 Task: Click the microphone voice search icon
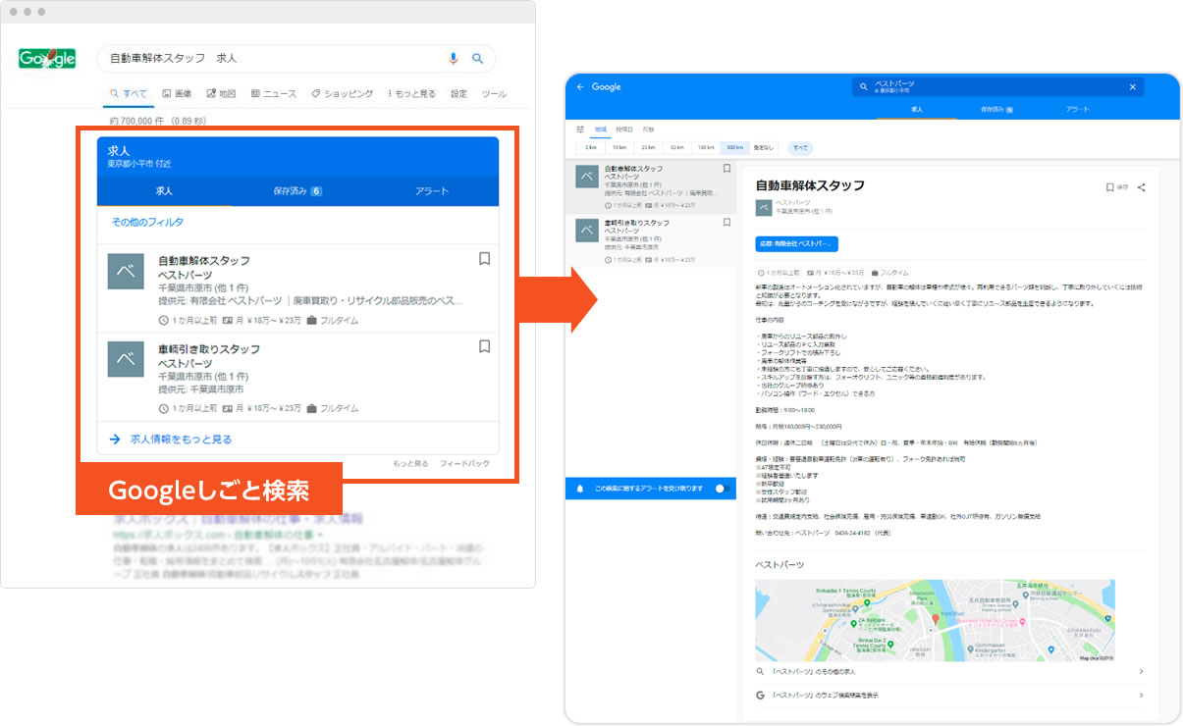point(454,59)
